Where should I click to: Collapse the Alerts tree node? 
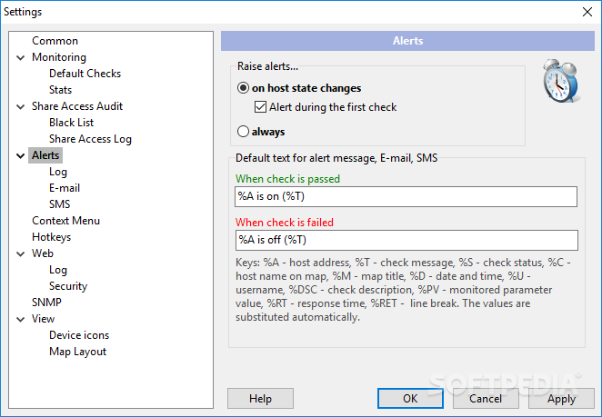point(21,155)
